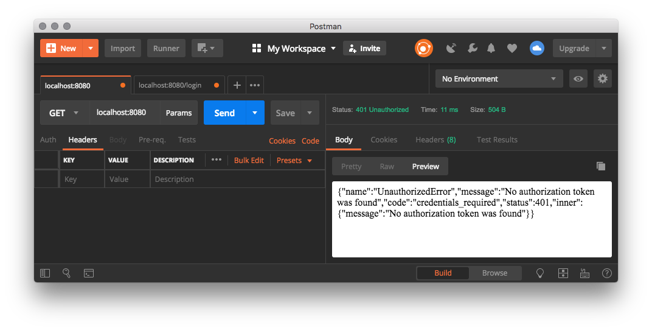This screenshot has width=652, height=331.
Task: Click the Save button
Action: 285,113
